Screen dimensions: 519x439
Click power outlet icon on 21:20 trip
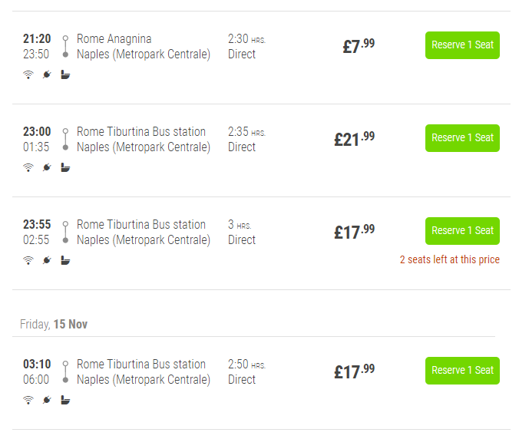tap(47, 74)
